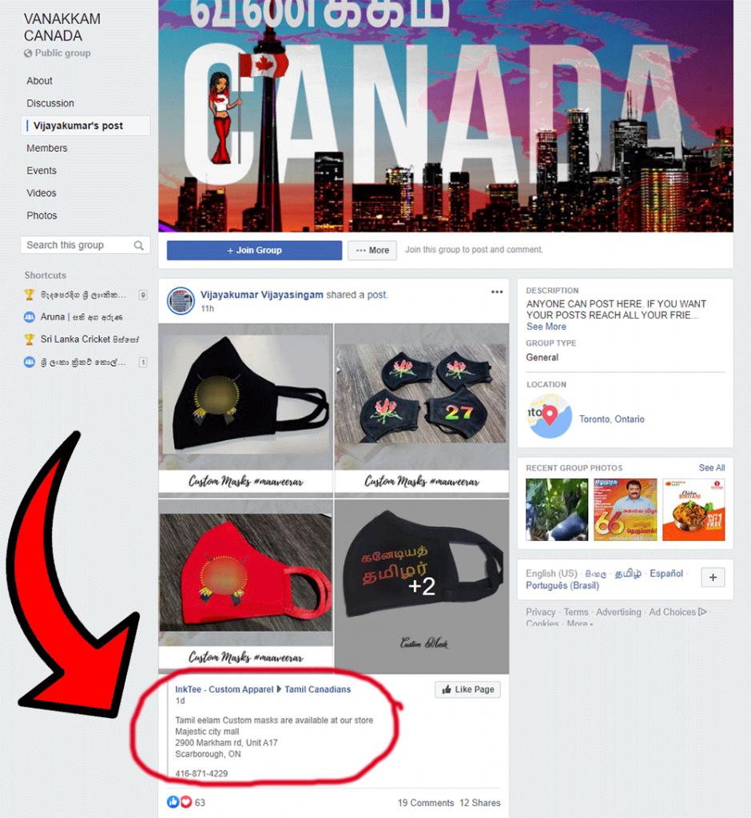Click the Join Group button
Screen dimensions: 751x818
254,250
